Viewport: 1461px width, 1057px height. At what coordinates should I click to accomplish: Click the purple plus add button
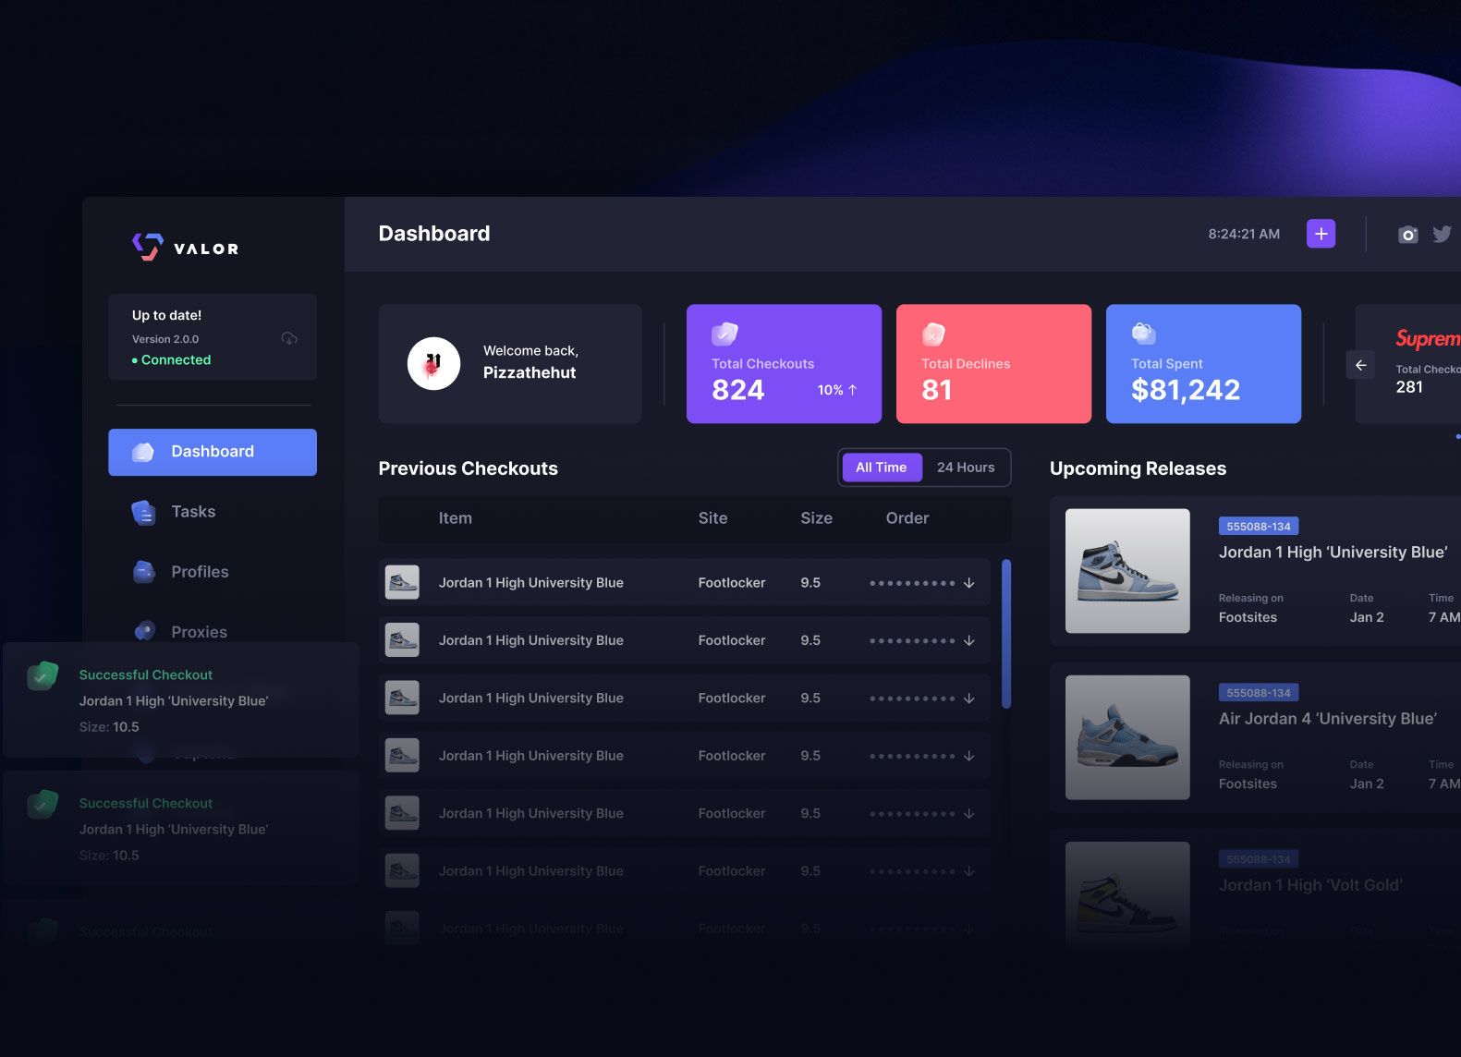1321,234
